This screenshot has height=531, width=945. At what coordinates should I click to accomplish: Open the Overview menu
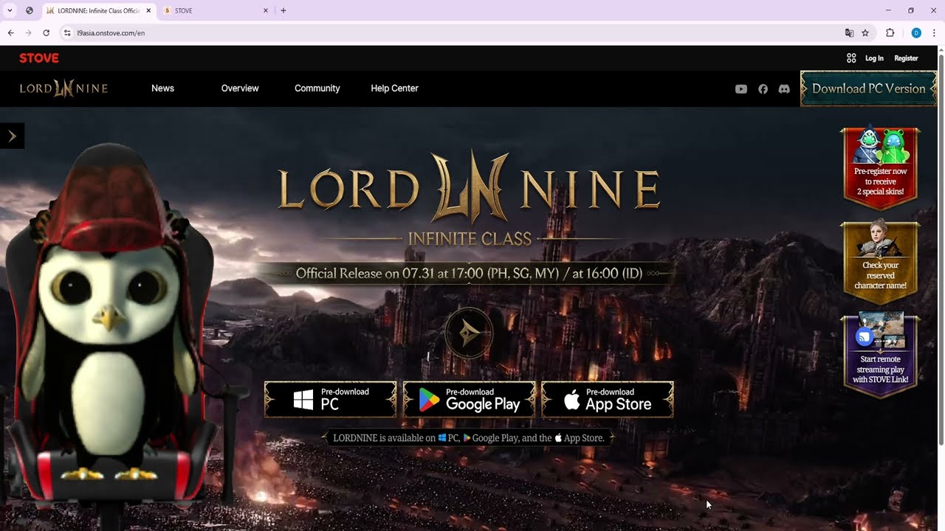tap(240, 88)
